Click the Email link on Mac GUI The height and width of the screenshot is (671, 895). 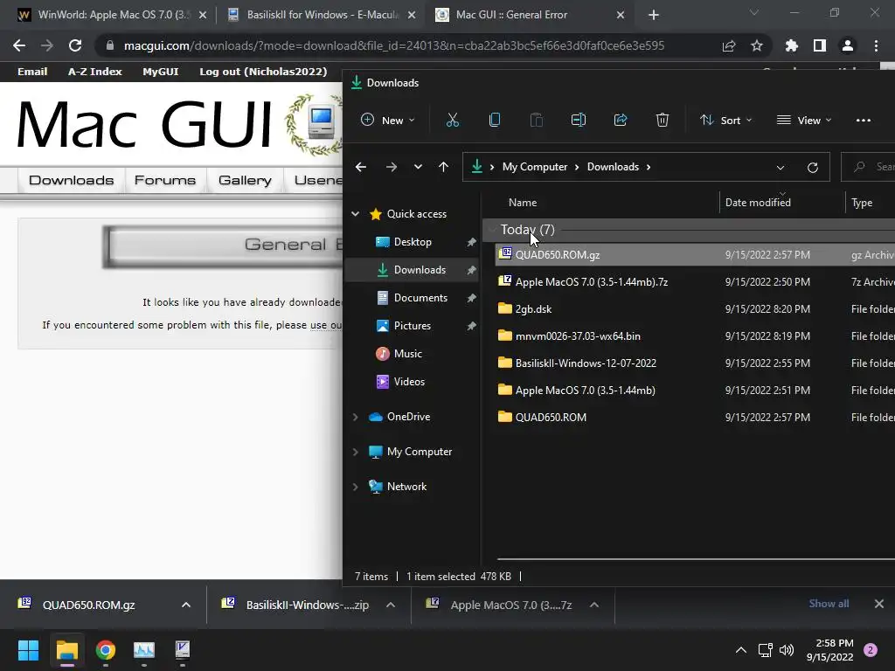tap(32, 72)
